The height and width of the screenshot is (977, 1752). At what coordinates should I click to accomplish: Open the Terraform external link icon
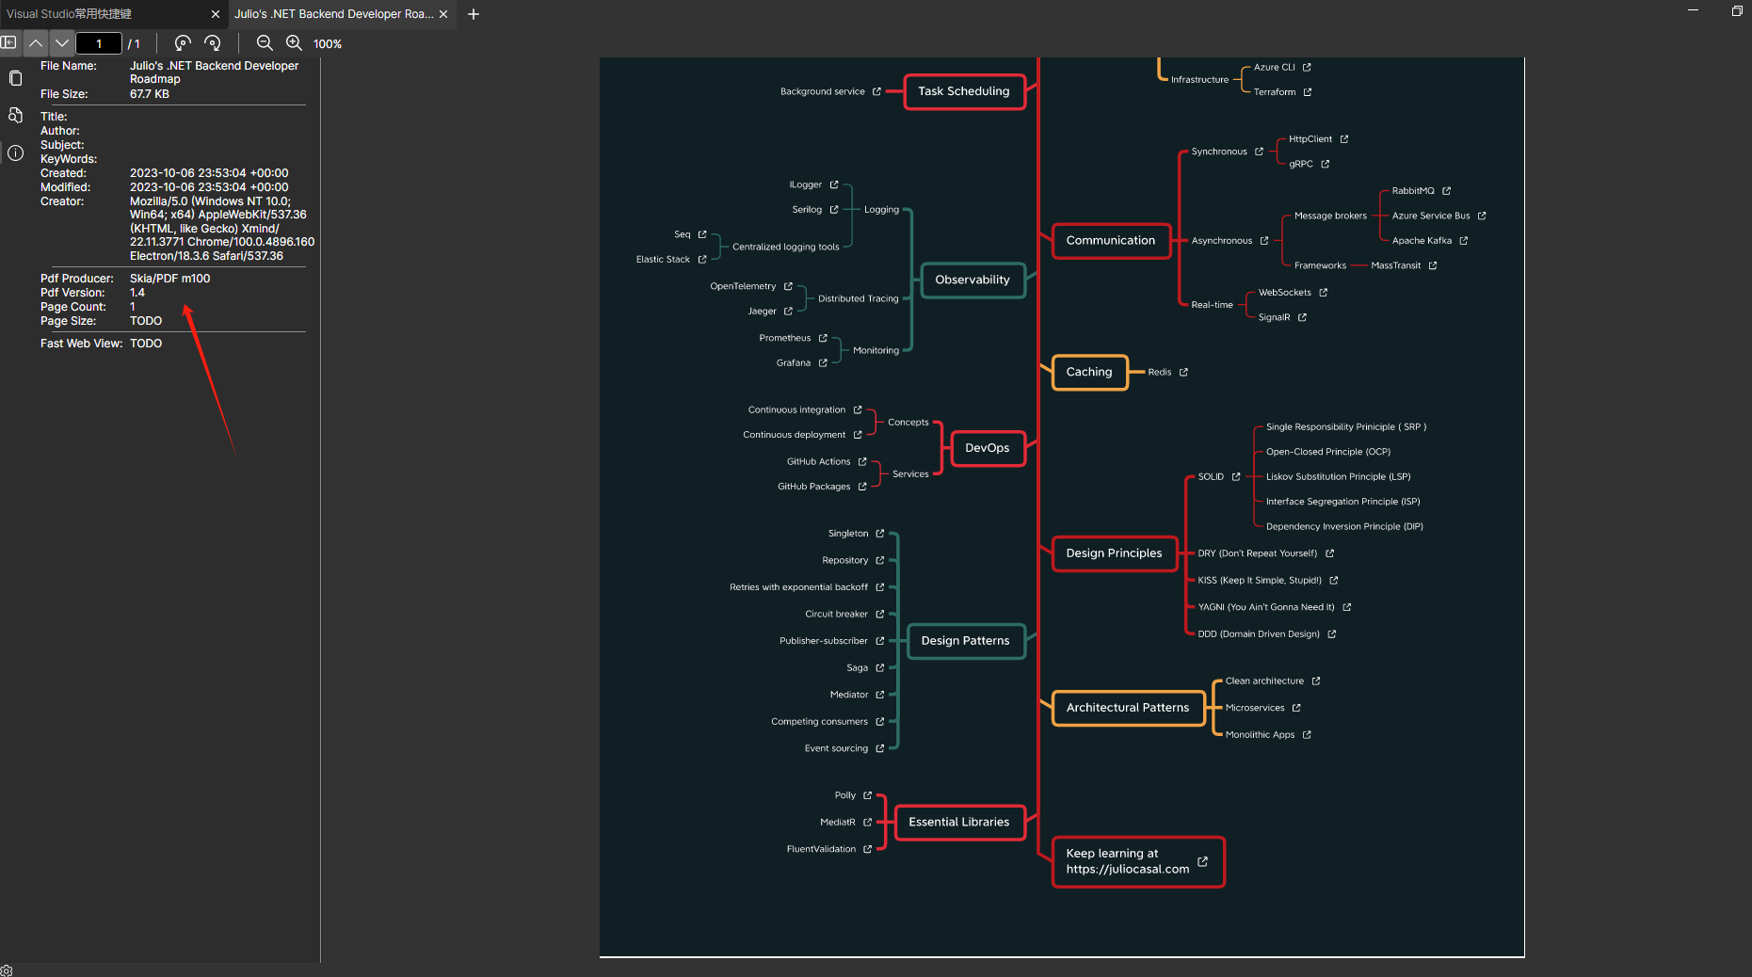tap(1308, 92)
